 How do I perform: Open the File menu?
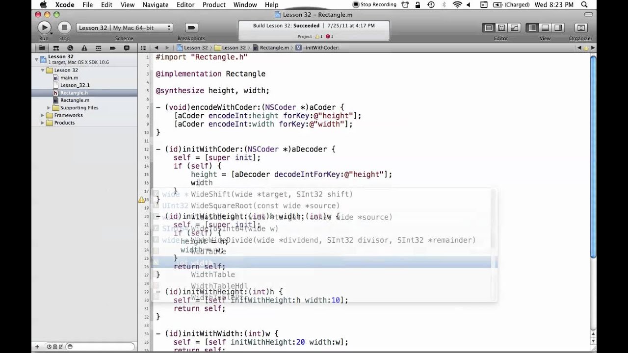click(88, 5)
